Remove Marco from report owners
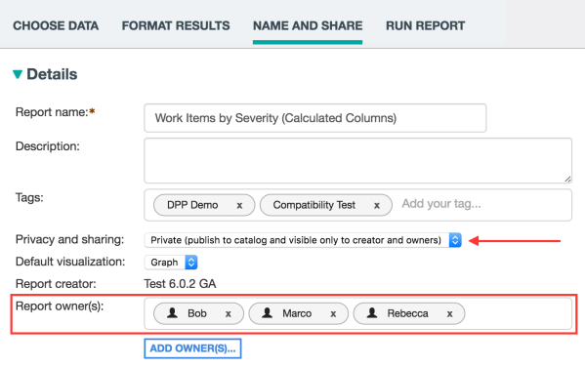The width and height of the screenshot is (585, 367). [333, 314]
